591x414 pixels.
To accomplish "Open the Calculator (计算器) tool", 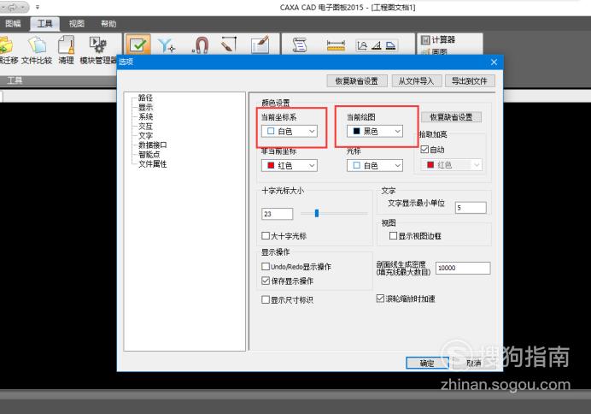I will [x=438, y=39].
